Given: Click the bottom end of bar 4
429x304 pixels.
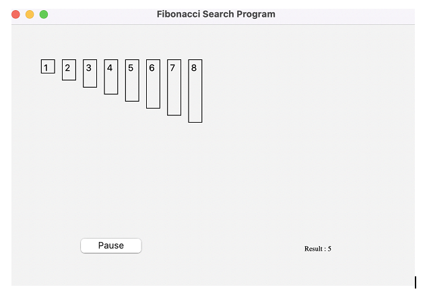Looking at the screenshot, I should click(111, 91).
